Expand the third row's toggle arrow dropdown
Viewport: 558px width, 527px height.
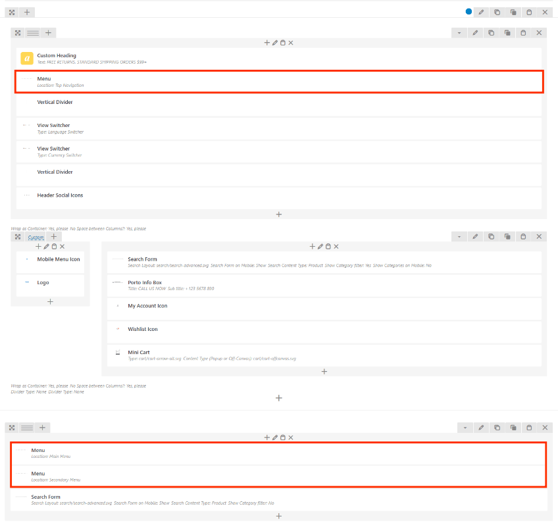(465, 428)
